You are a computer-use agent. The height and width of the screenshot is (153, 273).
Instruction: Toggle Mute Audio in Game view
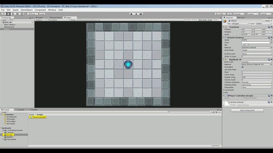tap(203, 20)
